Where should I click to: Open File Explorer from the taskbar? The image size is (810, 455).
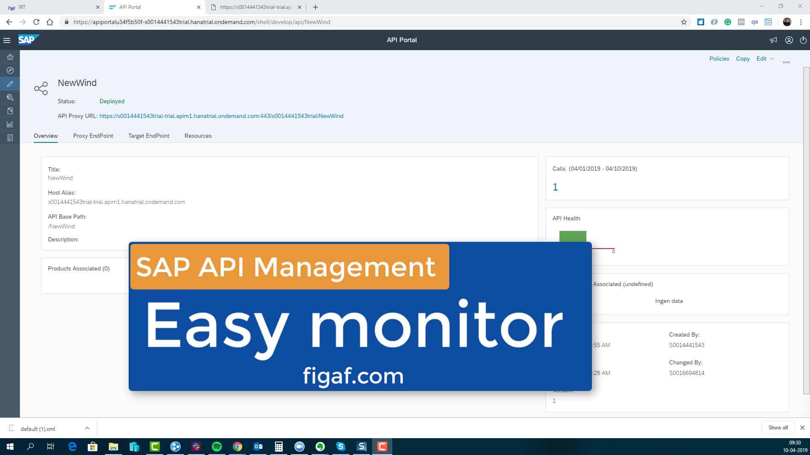click(113, 447)
